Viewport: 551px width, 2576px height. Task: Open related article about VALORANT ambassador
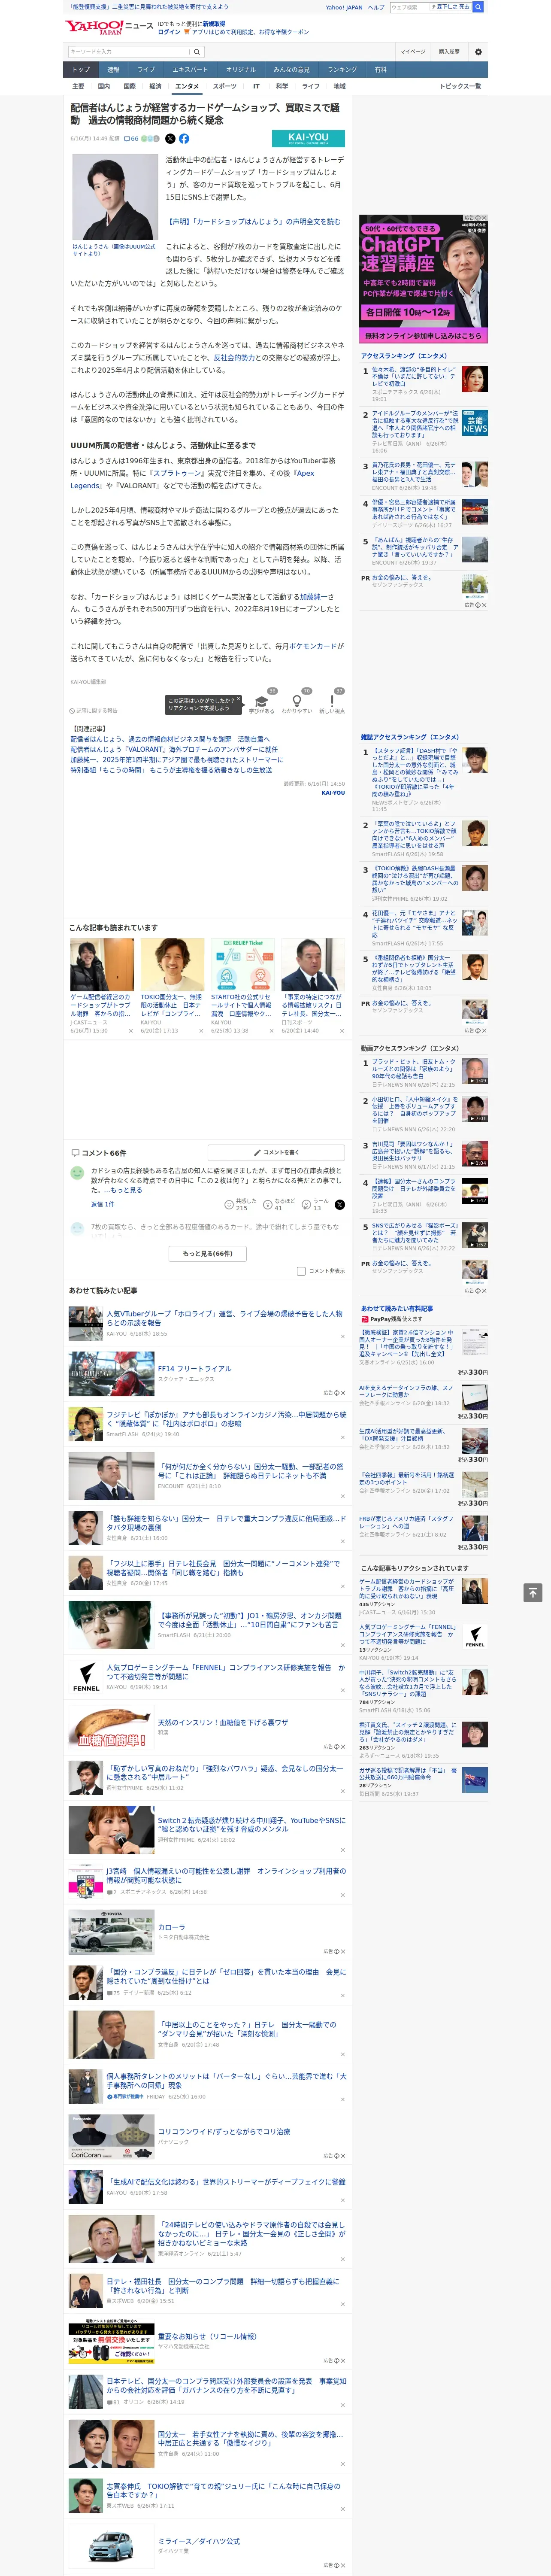[174, 749]
